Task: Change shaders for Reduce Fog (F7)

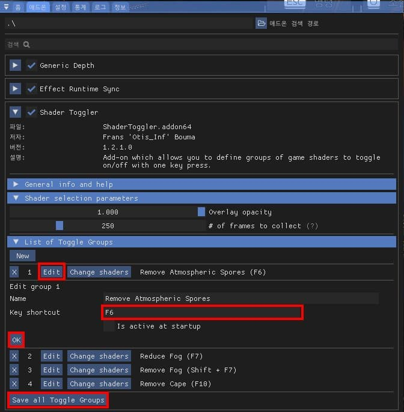Action: click(x=99, y=356)
